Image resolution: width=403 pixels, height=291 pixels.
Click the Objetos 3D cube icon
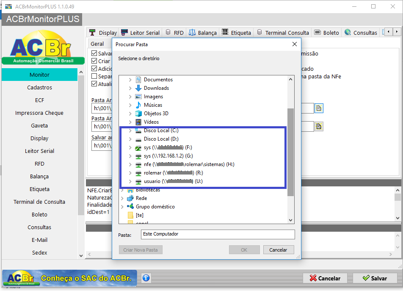(x=138, y=114)
